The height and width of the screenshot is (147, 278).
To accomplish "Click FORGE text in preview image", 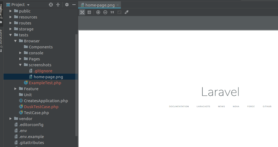I will click(x=251, y=107).
